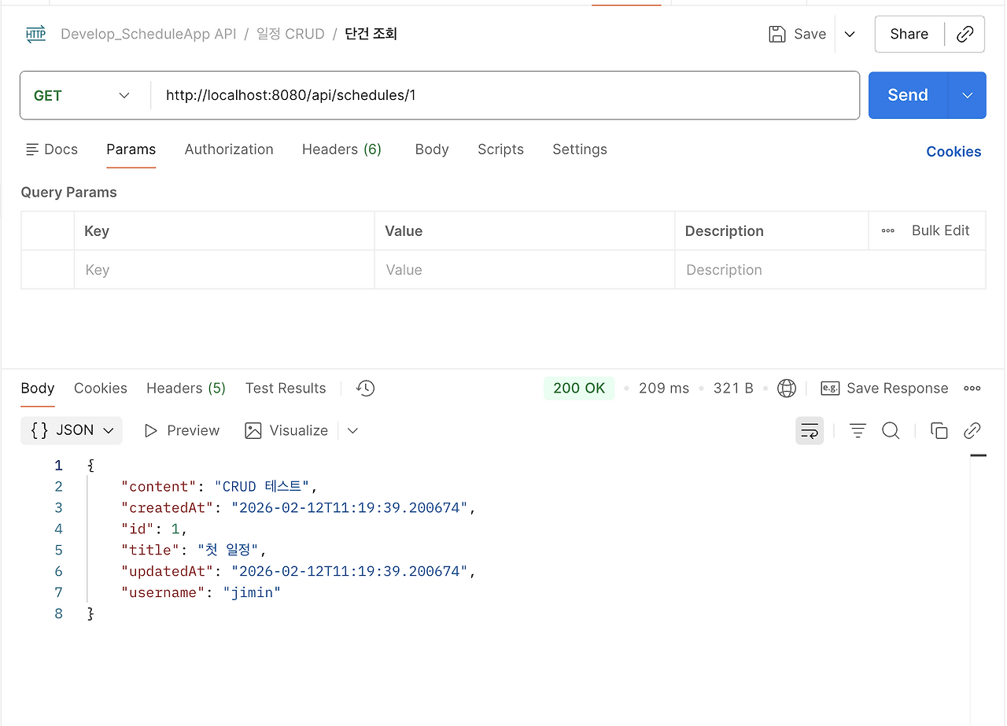This screenshot has height=726, width=1007.
Task: Click line number 4 in response
Action: tap(58, 529)
